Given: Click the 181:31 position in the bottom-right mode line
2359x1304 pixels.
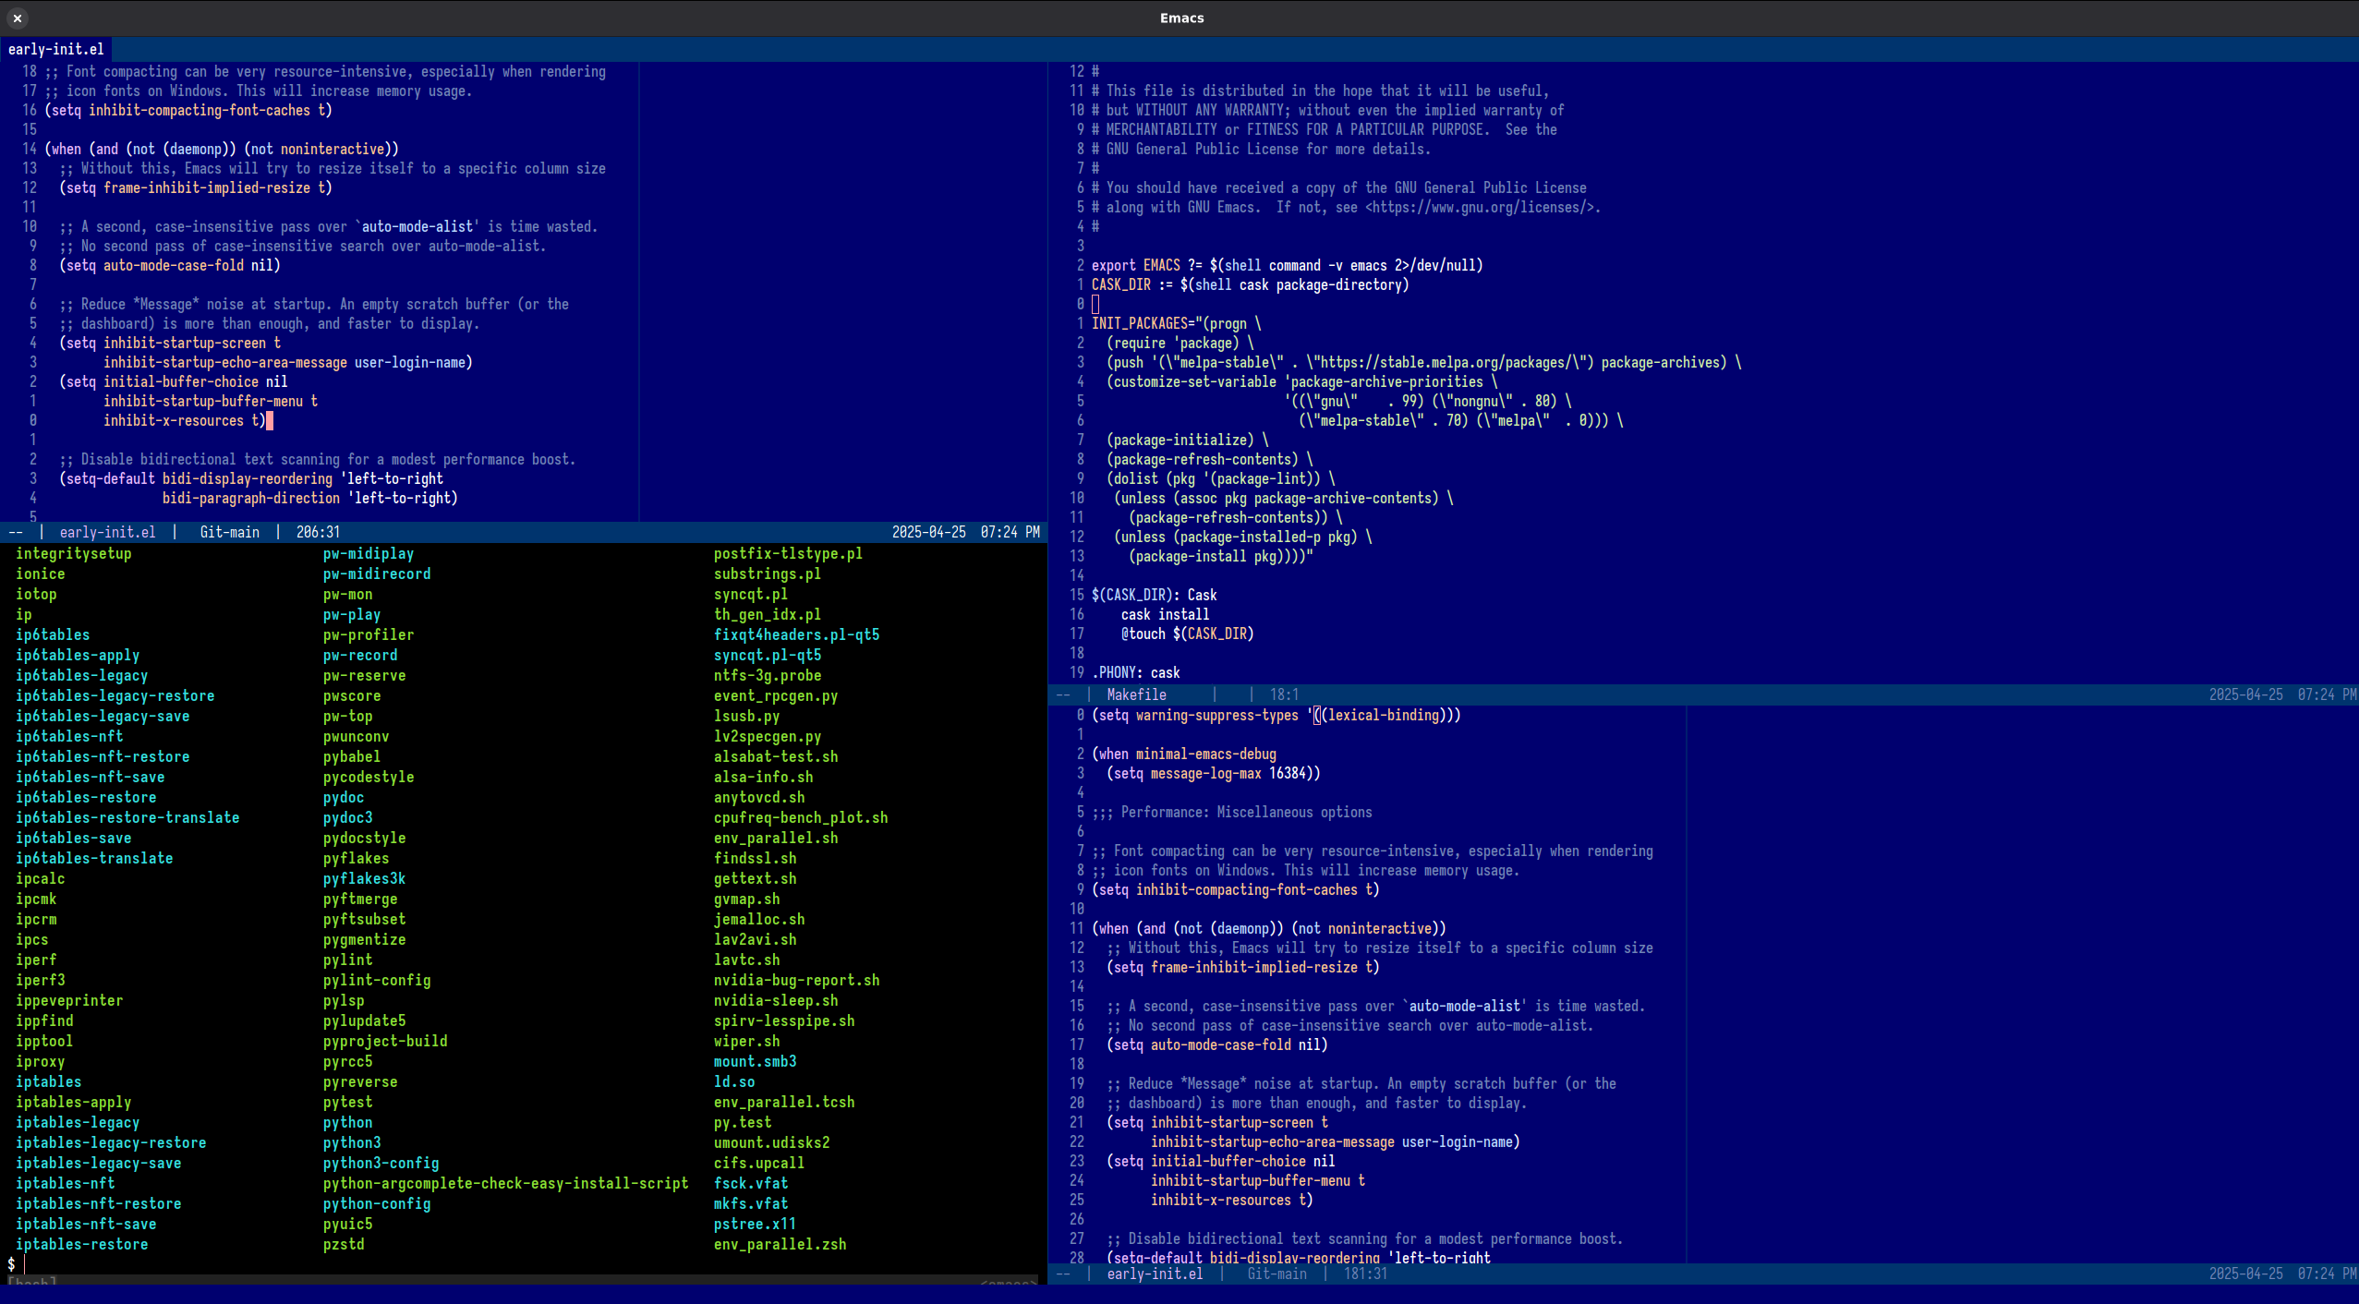Looking at the screenshot, I should pos(1364,1274).
